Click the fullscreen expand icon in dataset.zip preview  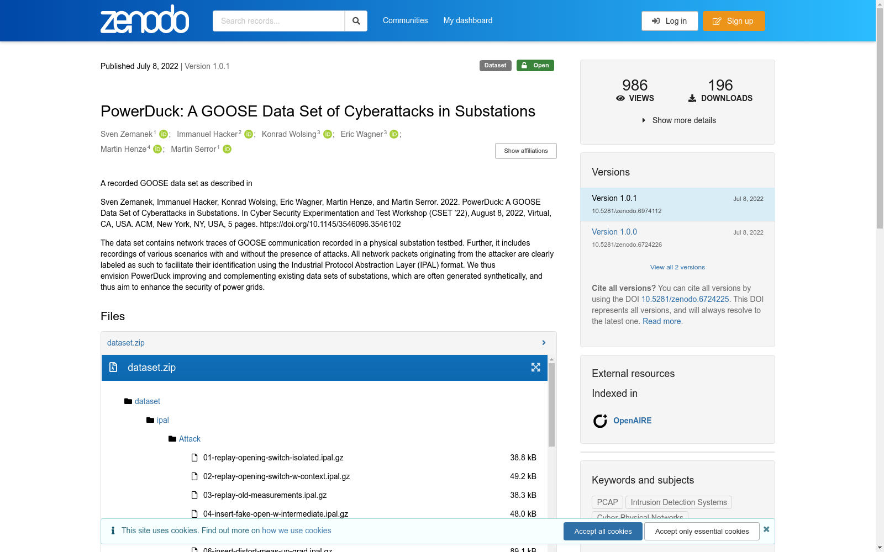click(536, 368)
